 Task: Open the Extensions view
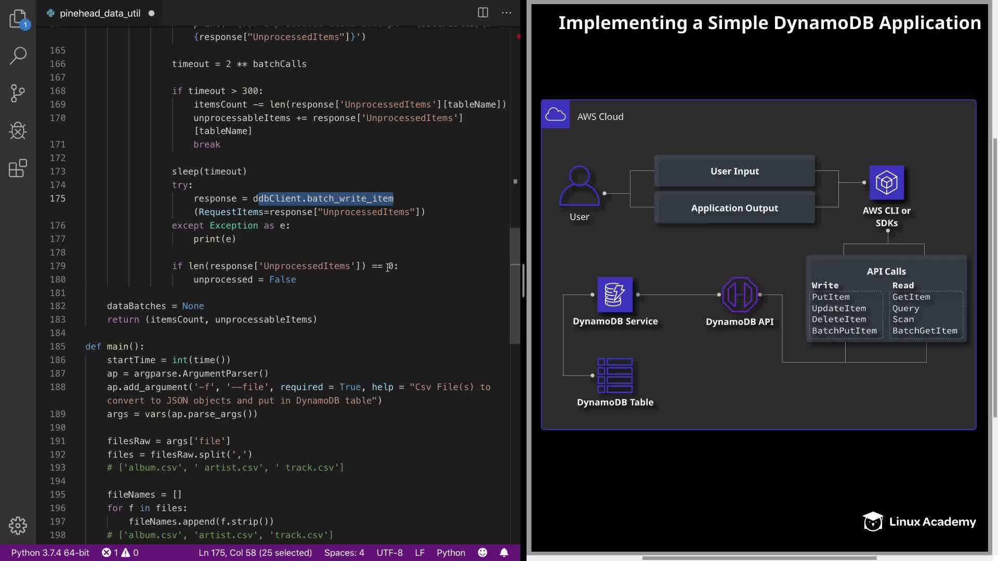tap(18, 168)
